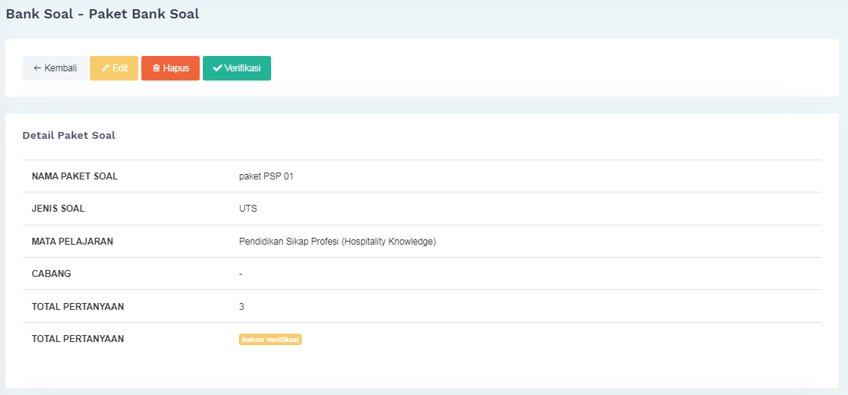
Task: Verify the package with the green Verifikasi button
Action: click(242, 68)
